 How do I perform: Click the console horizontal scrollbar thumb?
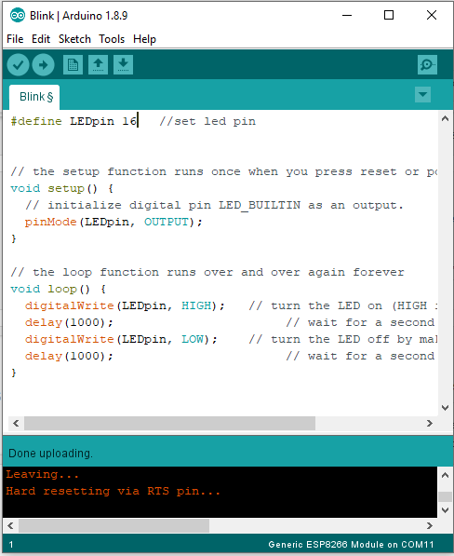114,525
